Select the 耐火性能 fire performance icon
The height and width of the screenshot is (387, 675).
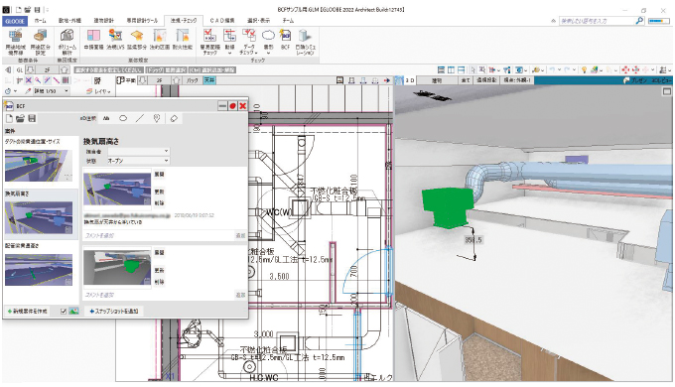pyautogui.click(x=183, y=39)
